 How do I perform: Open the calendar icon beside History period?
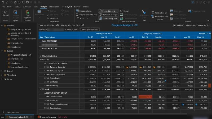83,25
